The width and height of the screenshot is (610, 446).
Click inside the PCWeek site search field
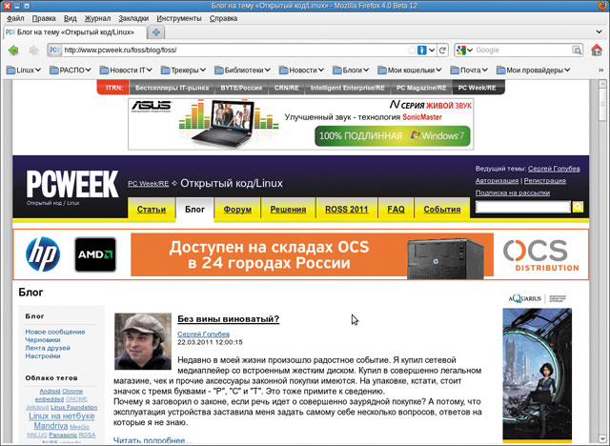tap(523, 207)
